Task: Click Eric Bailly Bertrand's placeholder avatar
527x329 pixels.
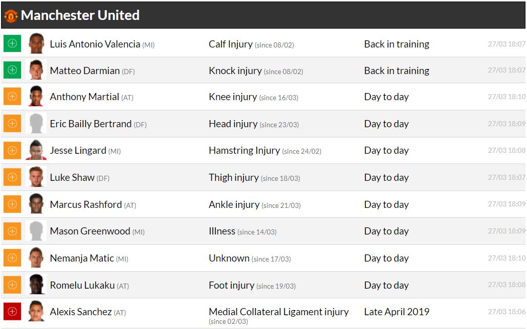Action: click(36, 124)
